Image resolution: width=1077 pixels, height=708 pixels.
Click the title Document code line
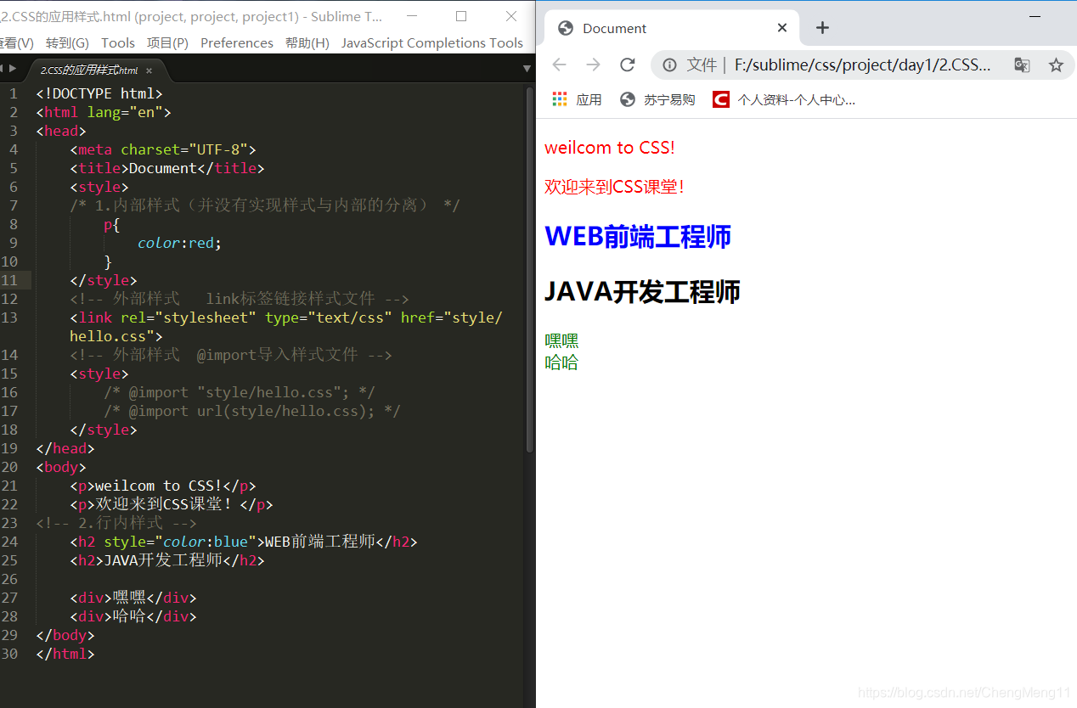(x=167, y=168)
